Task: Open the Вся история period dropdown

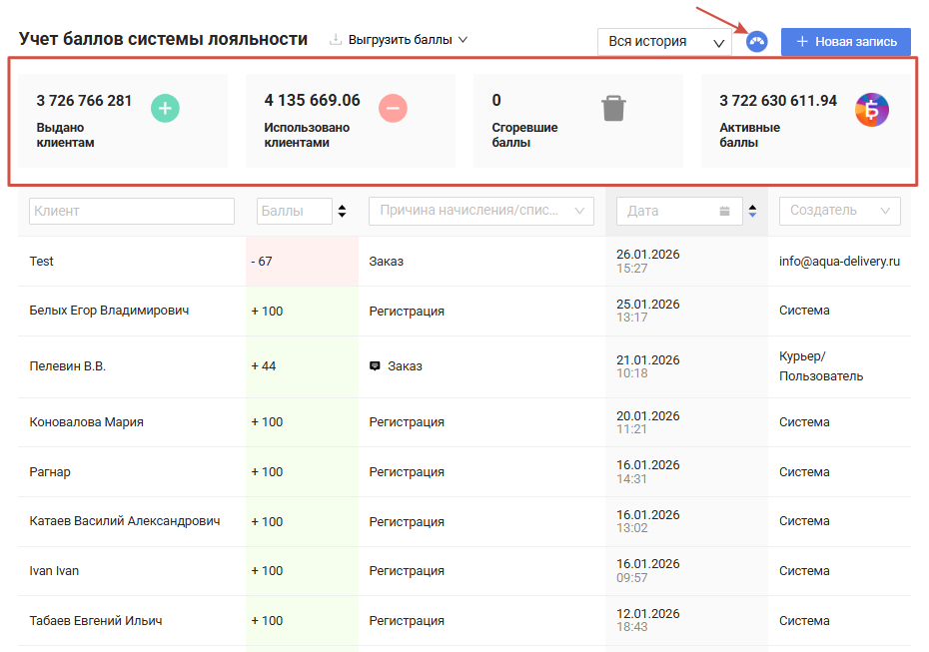Action: click(663, 42)
